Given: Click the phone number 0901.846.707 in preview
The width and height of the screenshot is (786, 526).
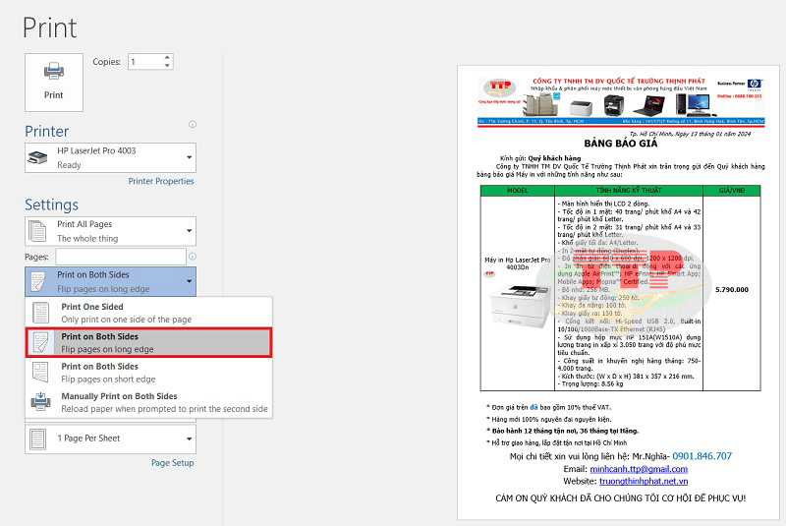Looking at the screenshot, I should coord(702,456).
